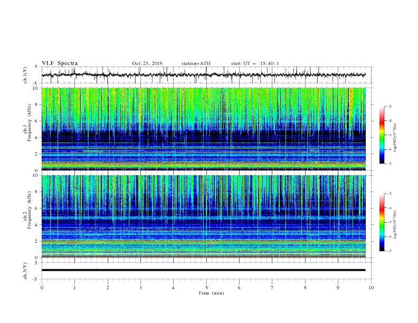Click tick label "7" on the Time axis
This screenshot has width=418, height=323.
pyautogui.click(x=272, y=288)
